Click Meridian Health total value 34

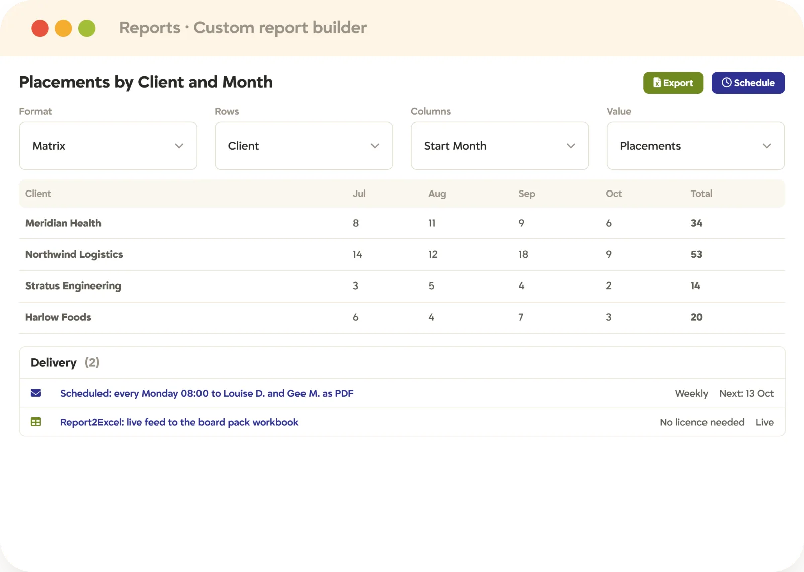[x=696, y=223]
